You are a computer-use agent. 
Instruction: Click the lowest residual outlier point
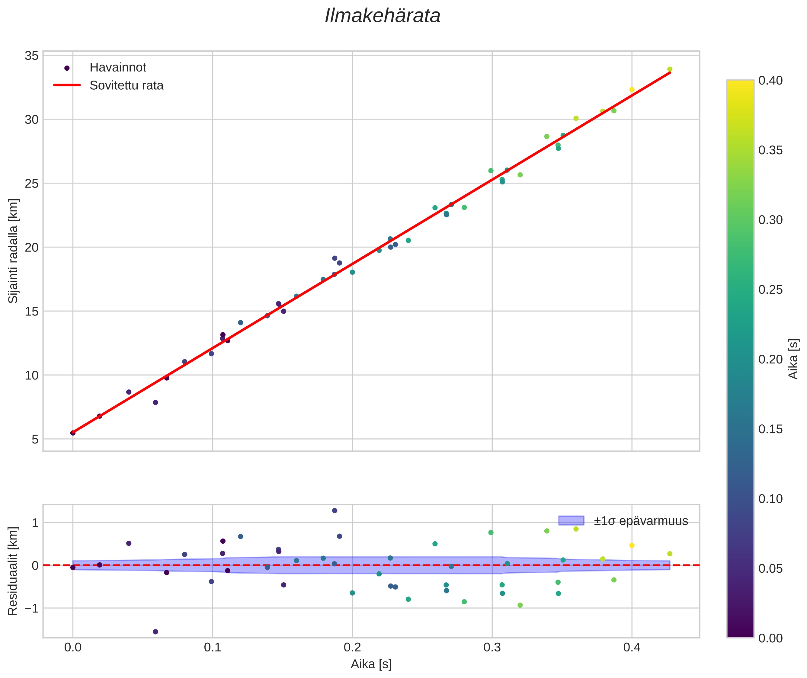155,632
